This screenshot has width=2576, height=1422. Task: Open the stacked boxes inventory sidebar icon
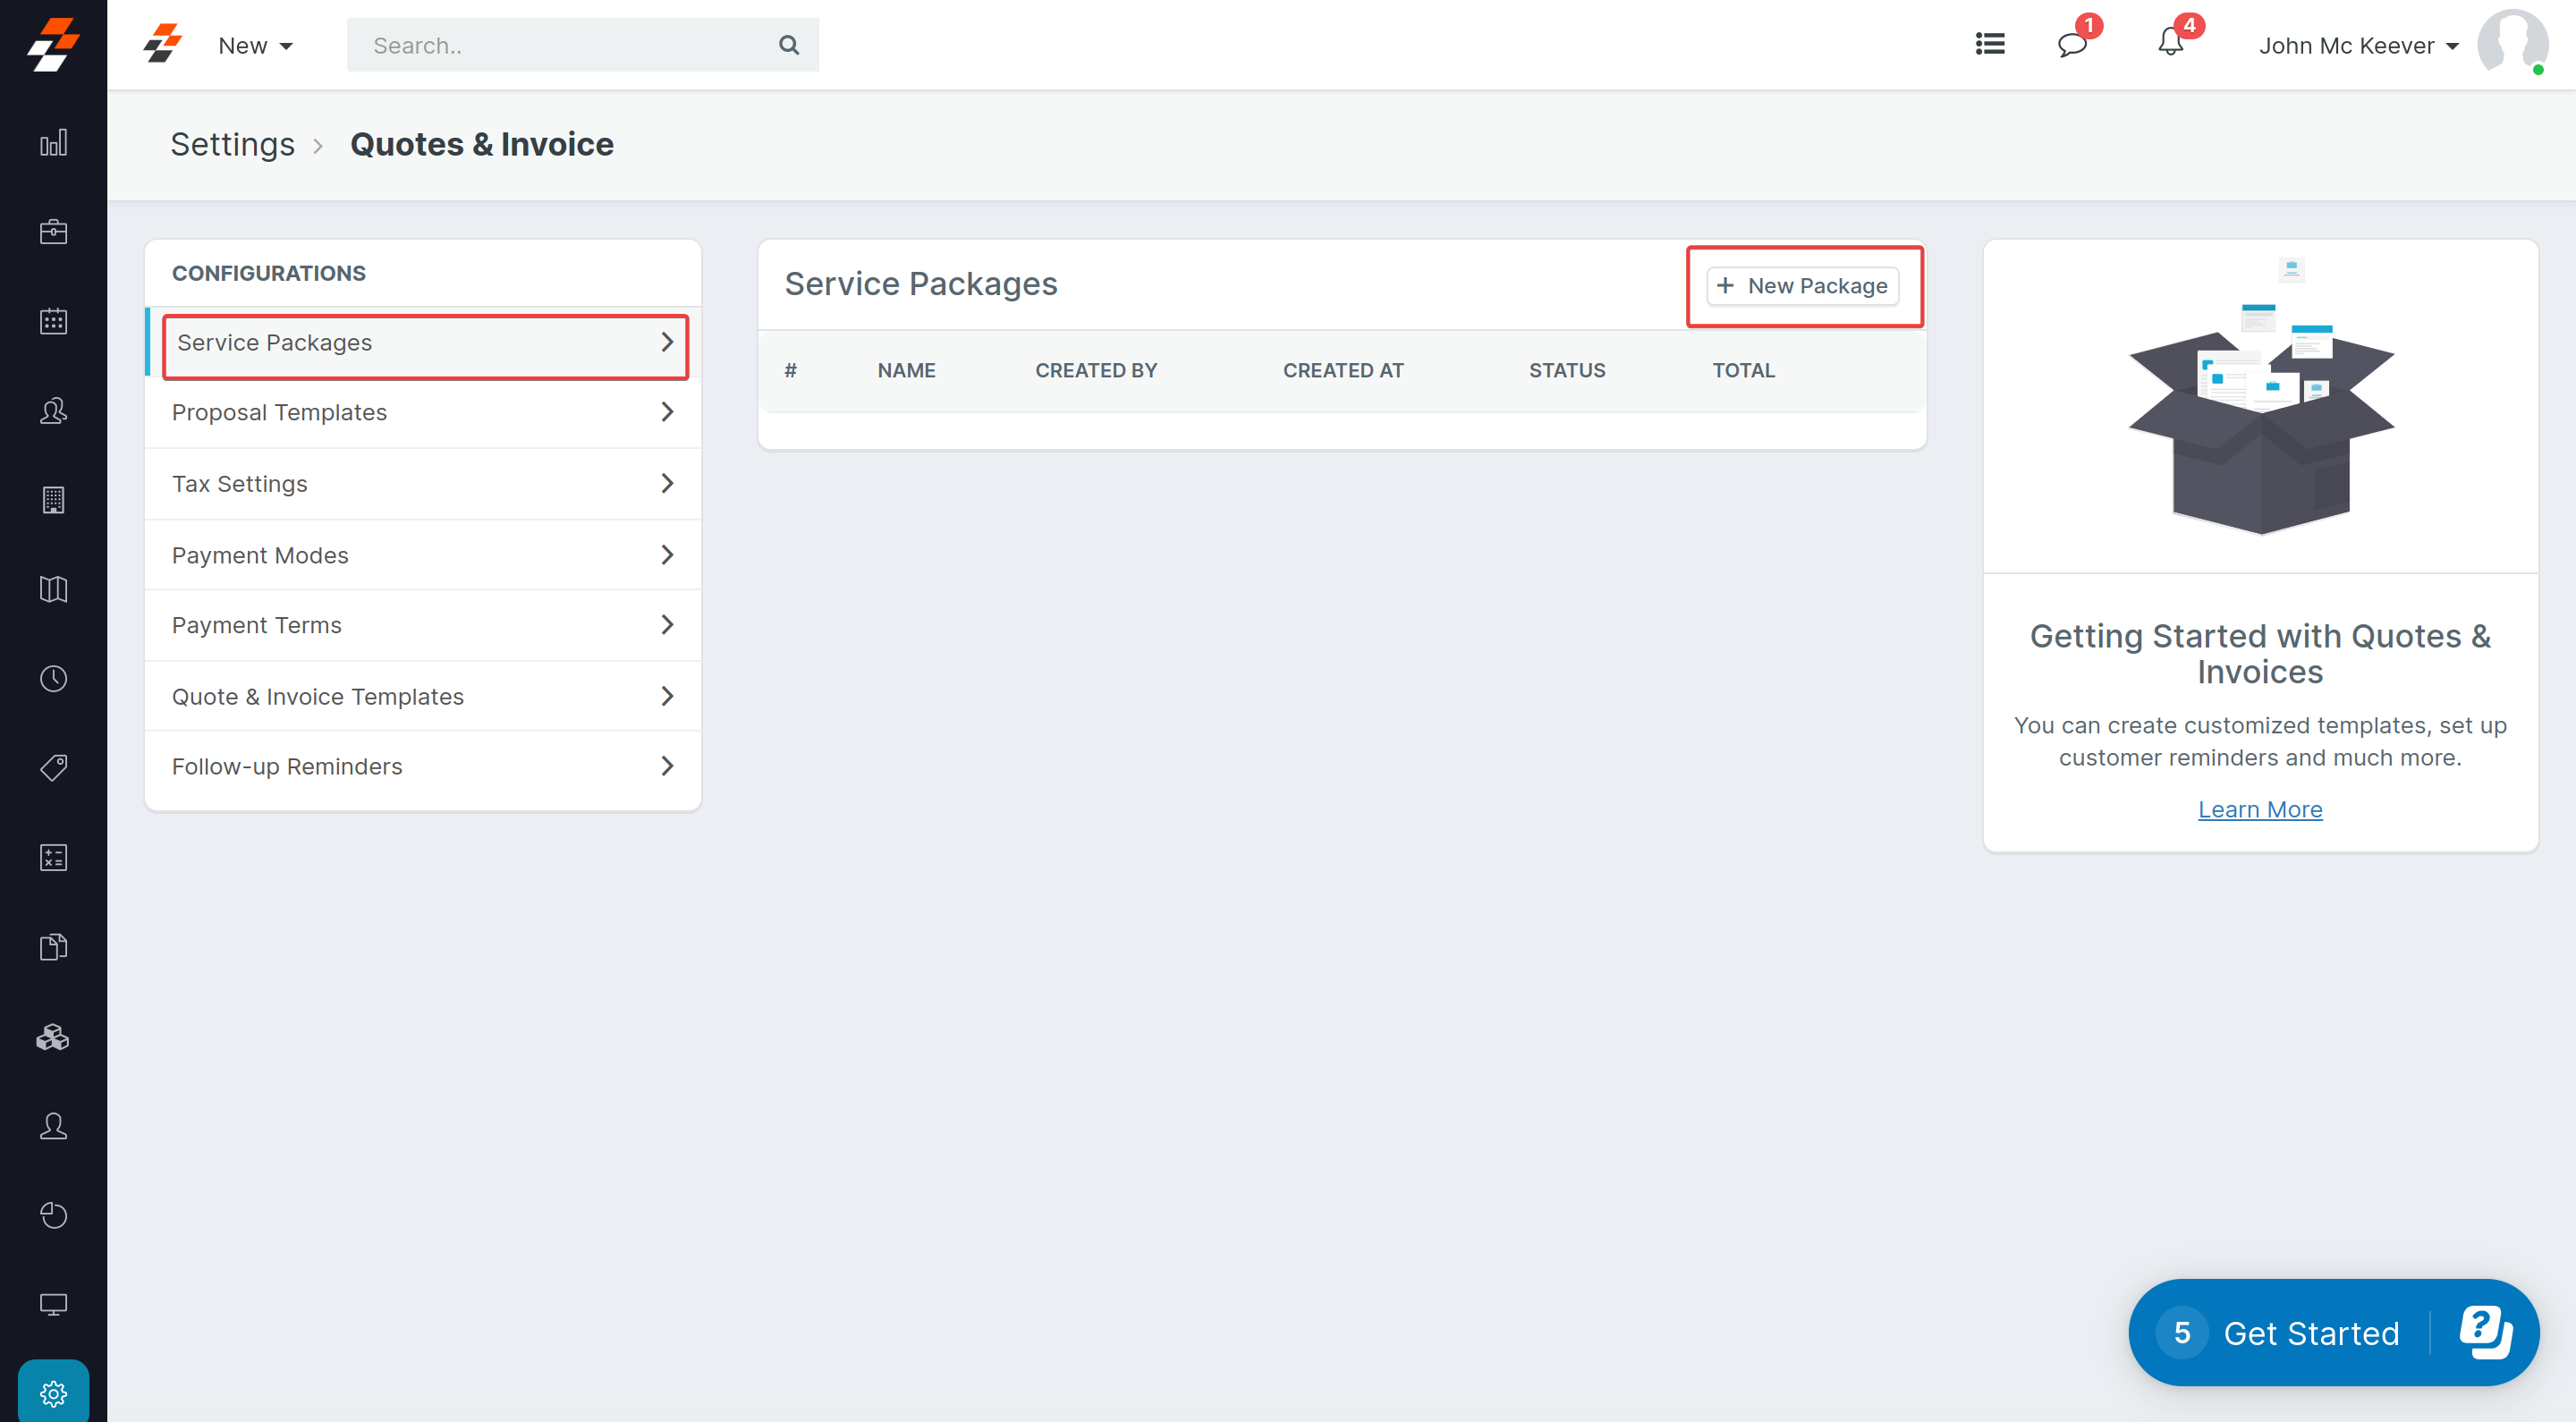pyautogui.click(x=53, y=1037)
